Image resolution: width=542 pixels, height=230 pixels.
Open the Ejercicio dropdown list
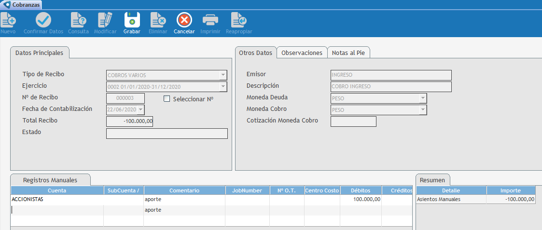click(x=222, y=87)
